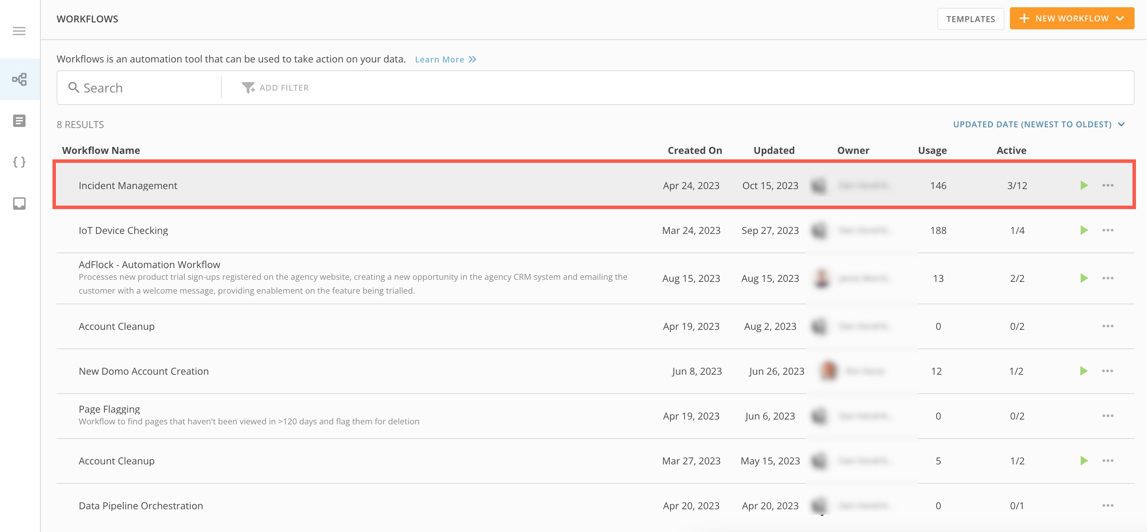Open the ellipsis menu for Page Flagging
1147x532 pixels.
coord(1109,415)
